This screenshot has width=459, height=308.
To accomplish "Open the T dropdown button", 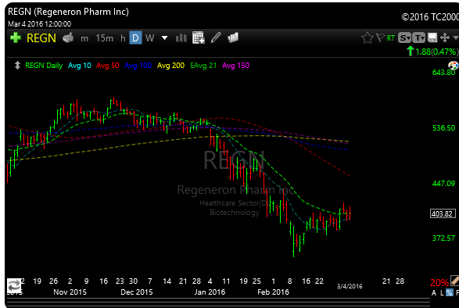I will (x=418, y=38).
